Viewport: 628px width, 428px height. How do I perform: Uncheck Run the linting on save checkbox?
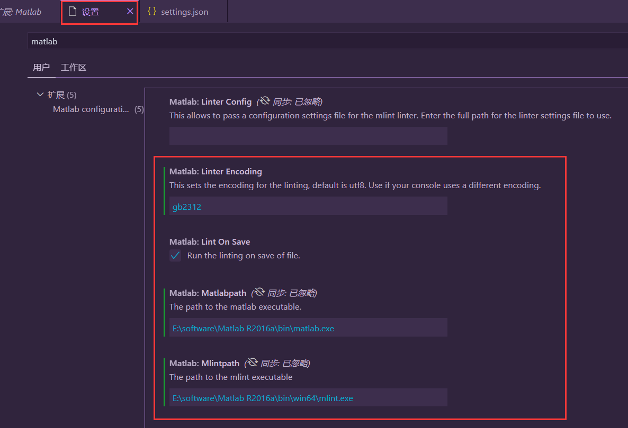(x=175, y=255)
